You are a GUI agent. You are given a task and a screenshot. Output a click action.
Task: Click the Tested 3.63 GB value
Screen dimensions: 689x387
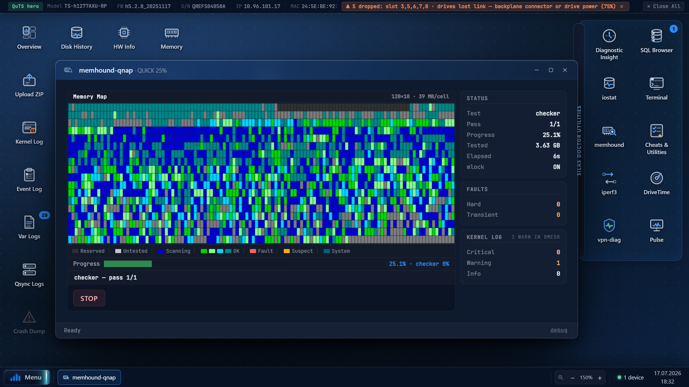548,145
